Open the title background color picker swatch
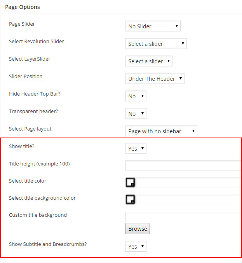242x263 pixels. (131, 200)
